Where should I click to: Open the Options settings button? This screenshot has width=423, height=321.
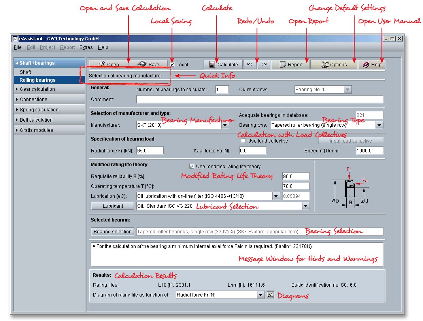[x=334, y=64]
